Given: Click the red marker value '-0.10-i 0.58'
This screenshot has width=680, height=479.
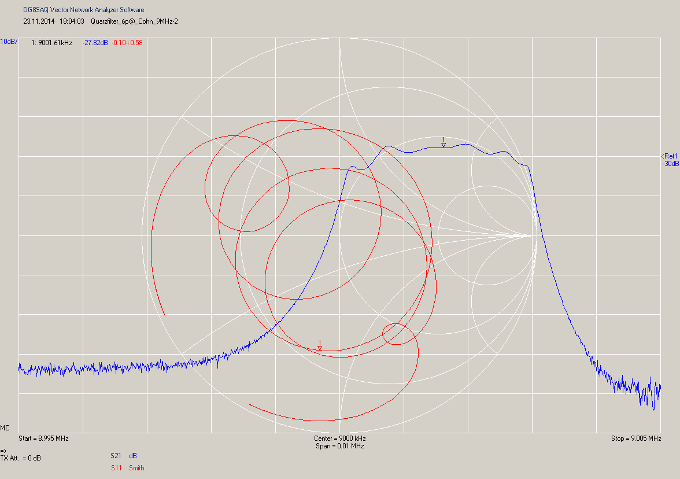Looking at the screenshot, I should 127,43.
